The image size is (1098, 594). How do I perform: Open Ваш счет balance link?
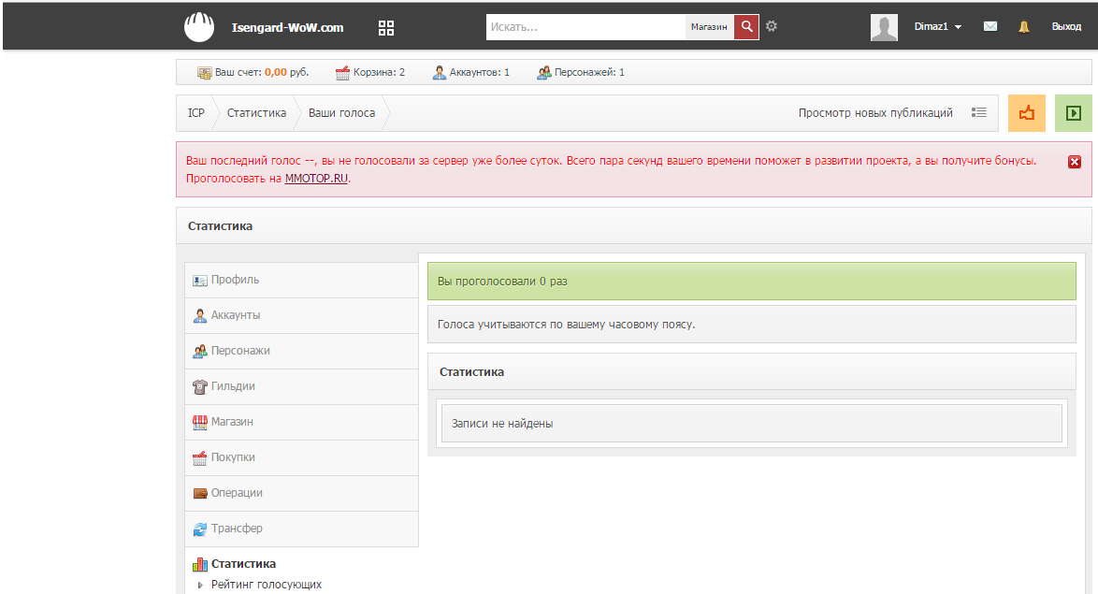(x=261, y=72)
